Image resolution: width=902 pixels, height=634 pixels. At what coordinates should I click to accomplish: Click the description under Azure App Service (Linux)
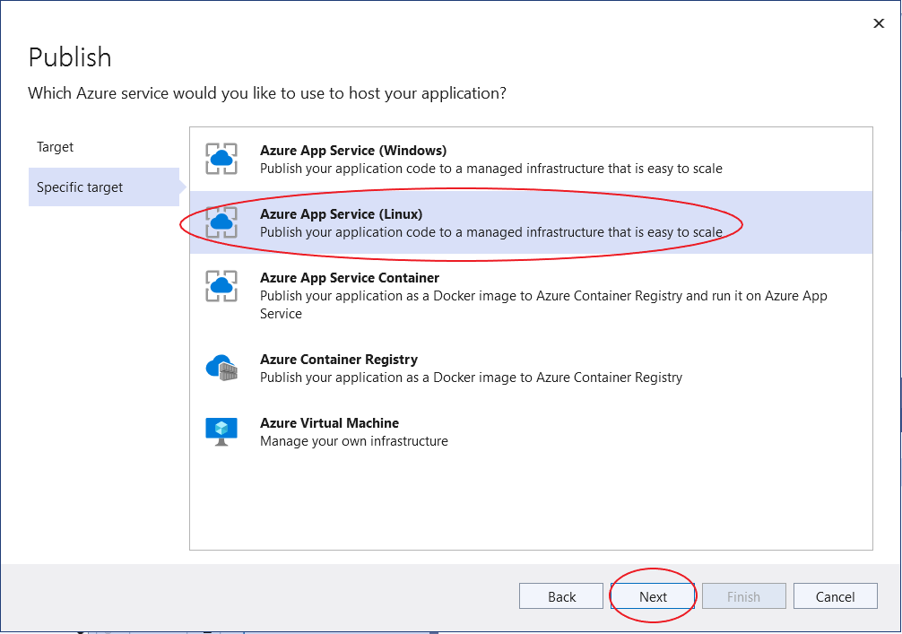(x=491, y=232)
